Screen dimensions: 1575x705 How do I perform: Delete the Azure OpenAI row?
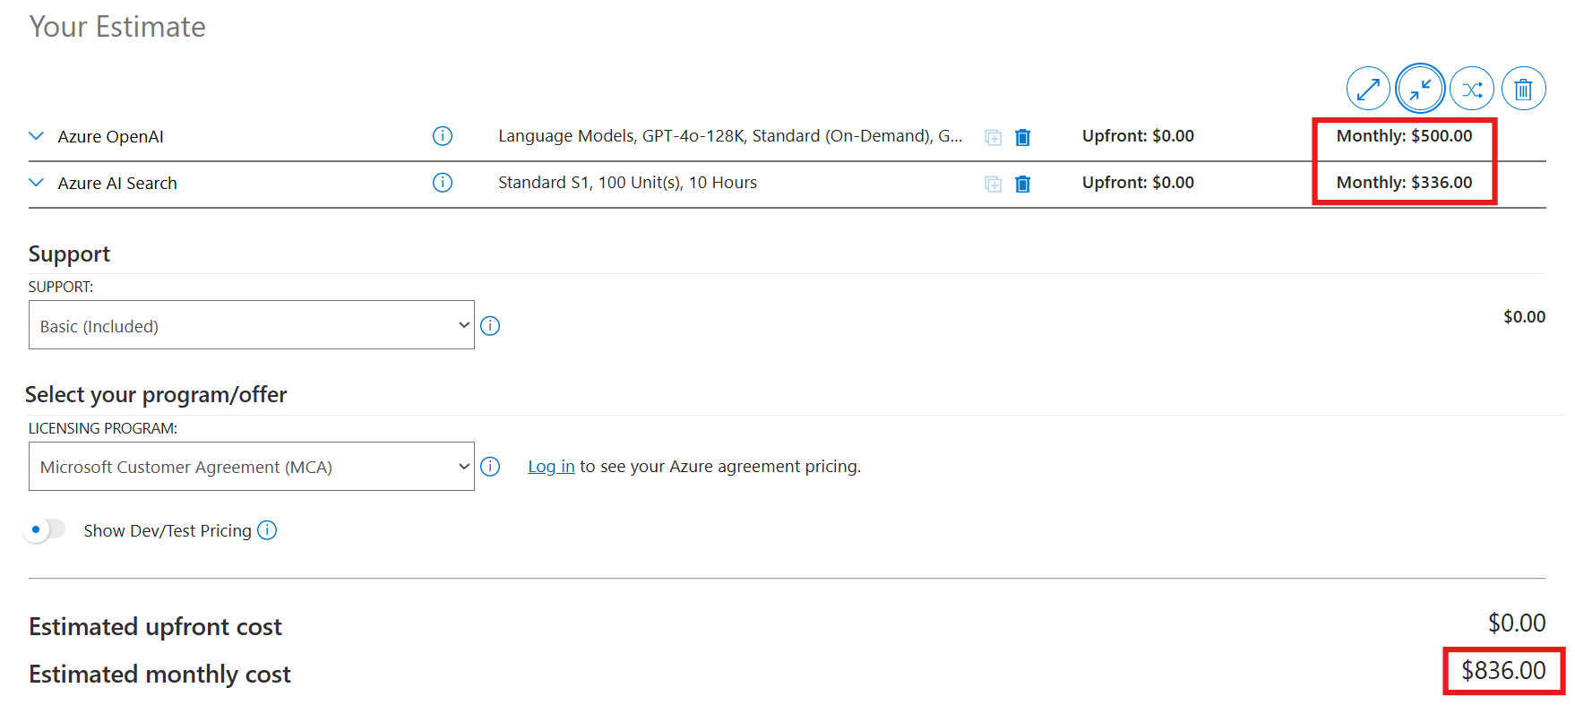pos(1022,137)
